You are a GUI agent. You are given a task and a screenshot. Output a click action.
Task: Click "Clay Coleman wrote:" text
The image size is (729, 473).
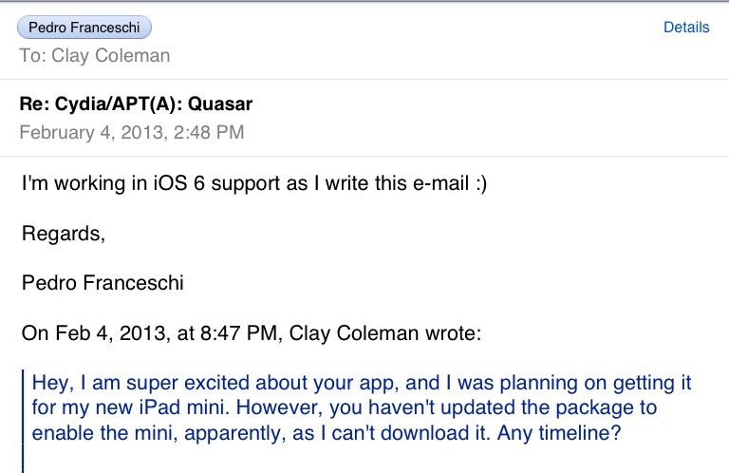click(x=385, y=333)
